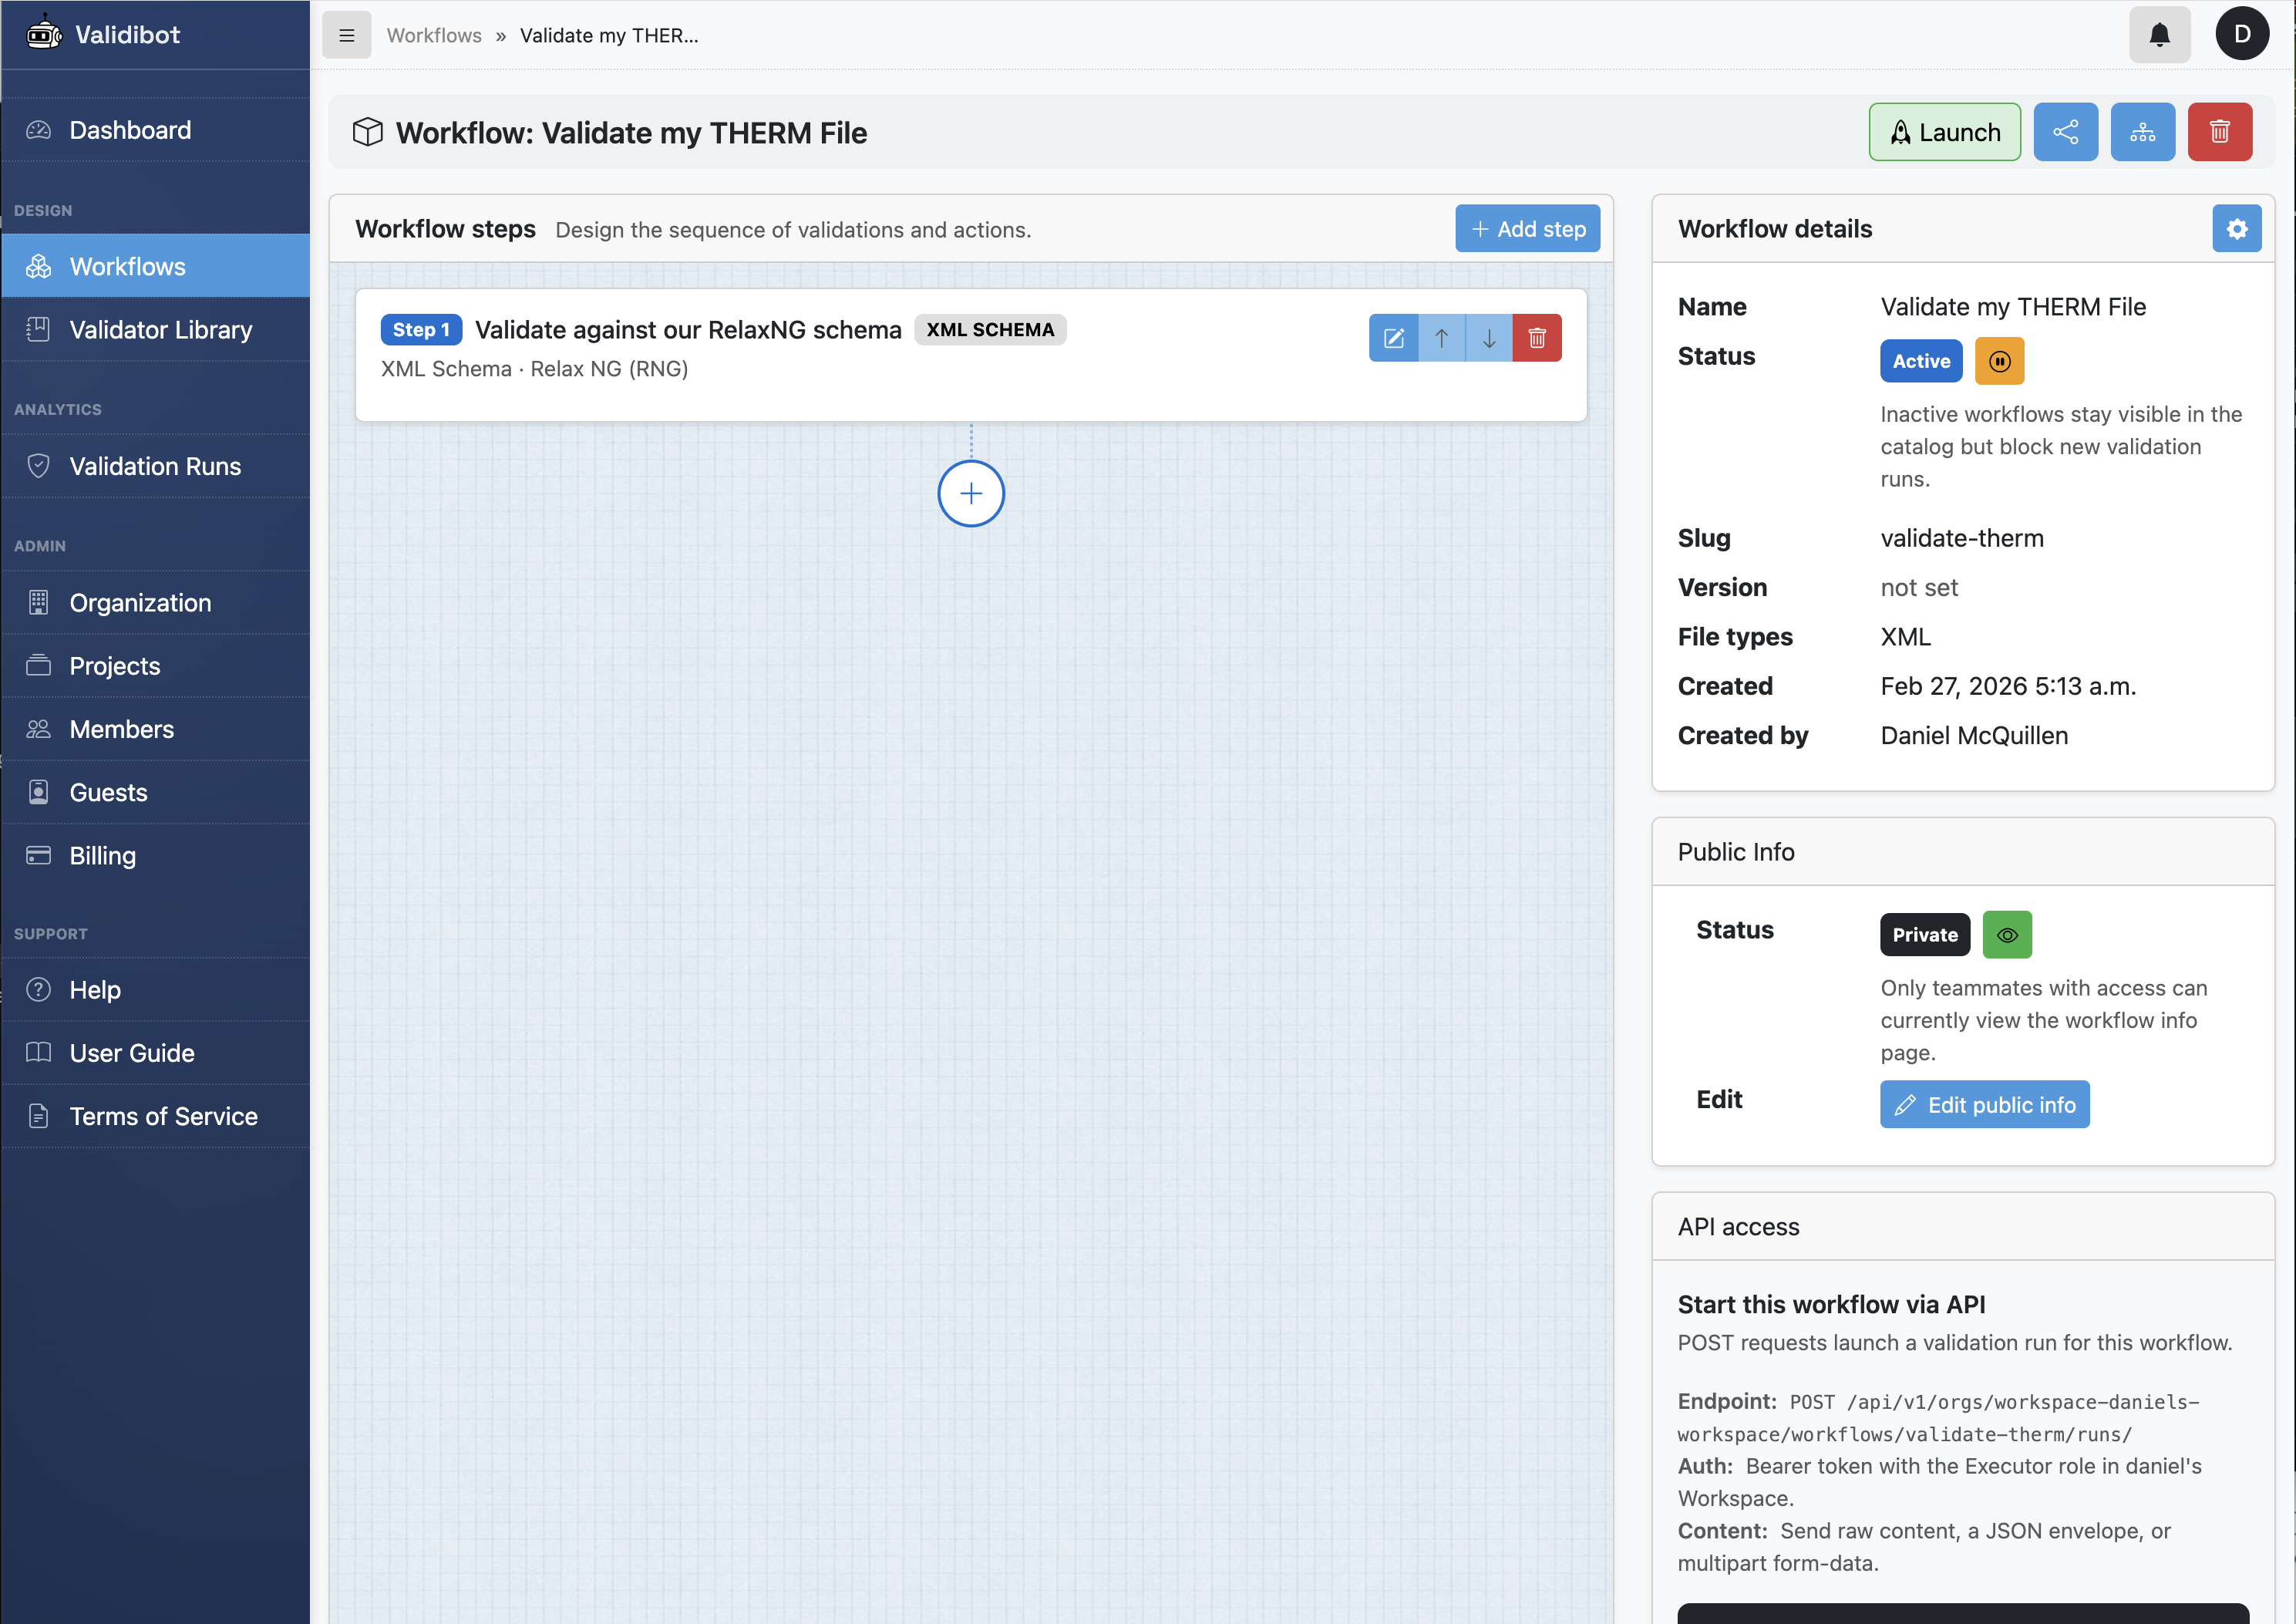Pause the workflow with the orange toggle
The image size is (2296, 1624).
tap(1999, 361)
